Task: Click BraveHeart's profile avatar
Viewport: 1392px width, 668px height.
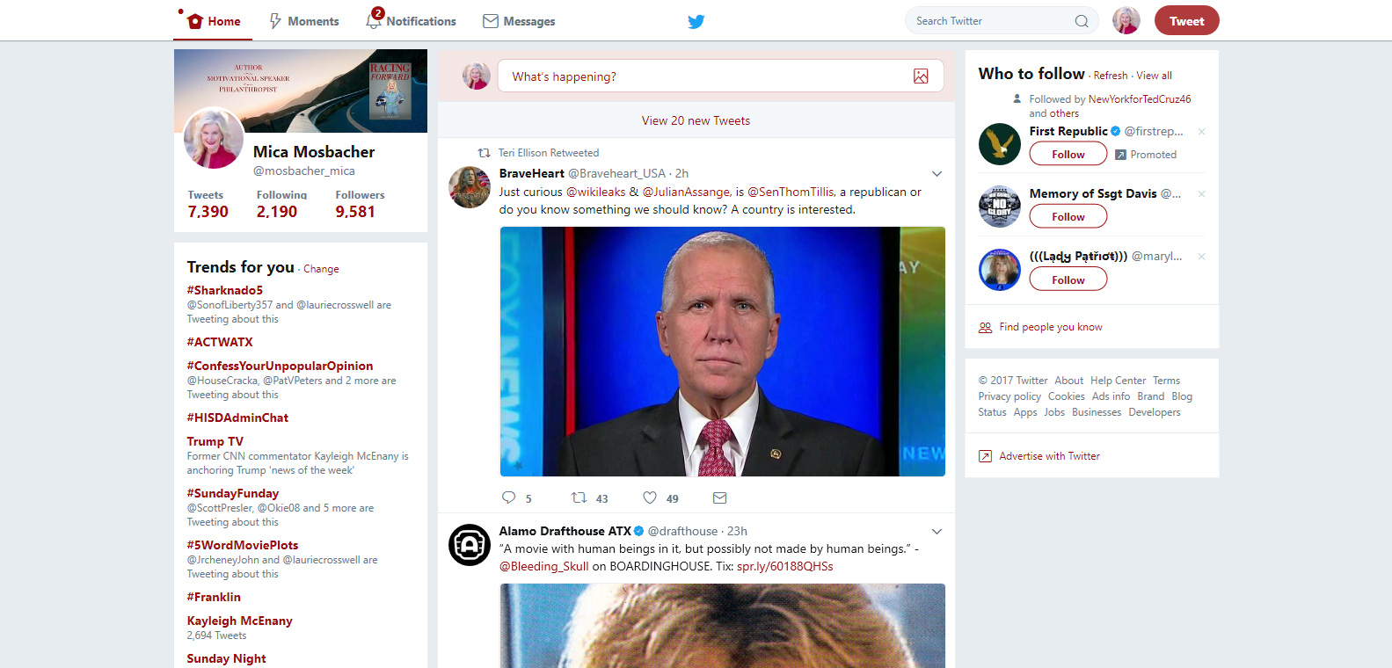Action: coord(470,187)
